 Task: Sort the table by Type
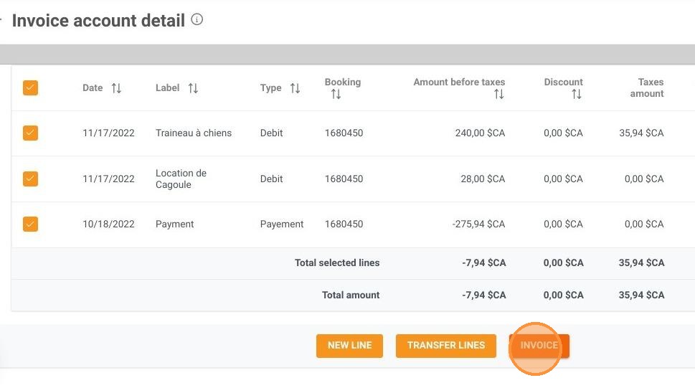[295, 87]
